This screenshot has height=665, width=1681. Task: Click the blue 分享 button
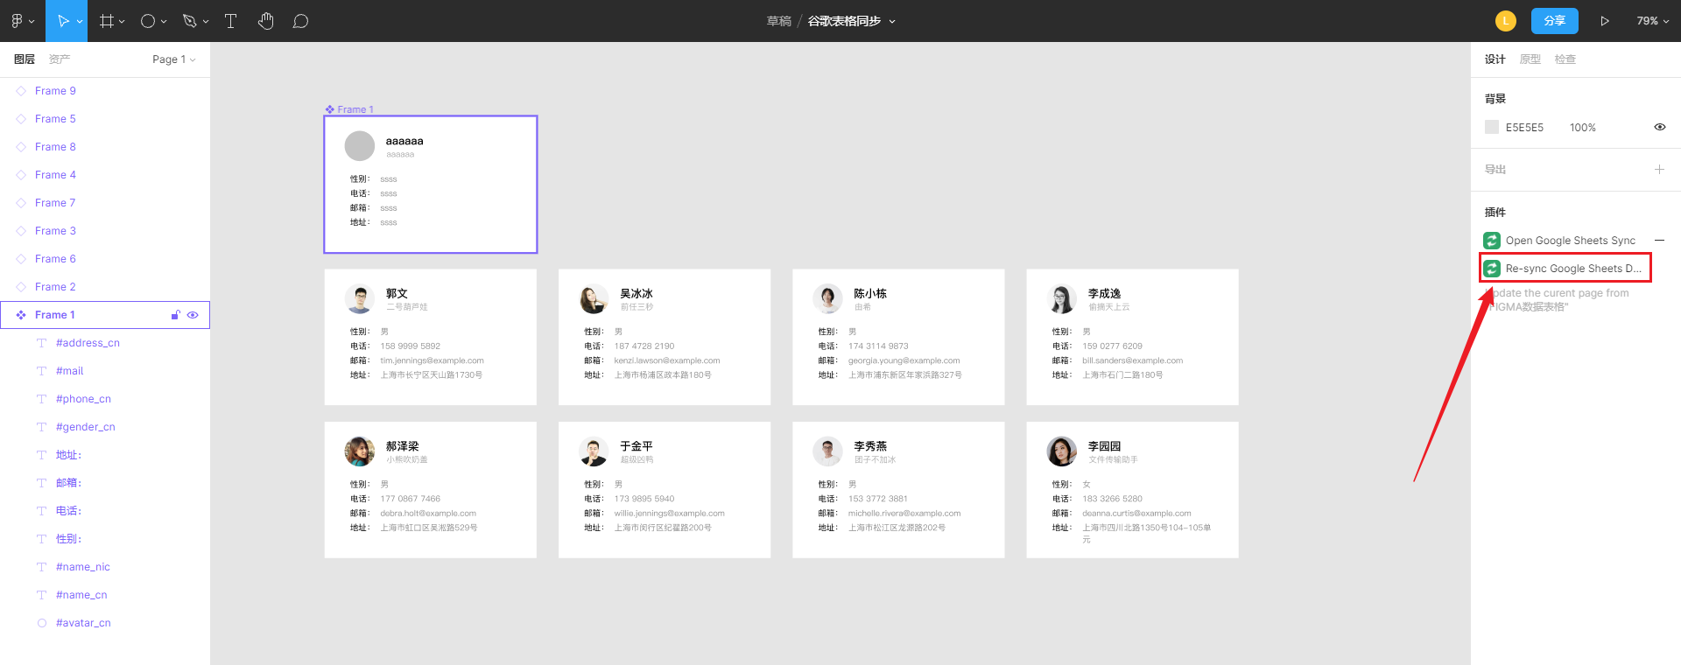tap(1554, 21)
